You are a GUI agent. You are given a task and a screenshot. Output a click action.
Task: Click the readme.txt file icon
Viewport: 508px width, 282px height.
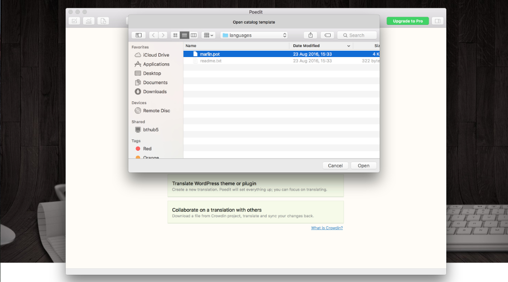pyautogui.click(x=195, y=61)
